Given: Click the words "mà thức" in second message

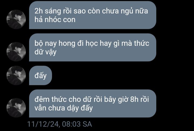Looking at the screenshot, I should point(135,43).
